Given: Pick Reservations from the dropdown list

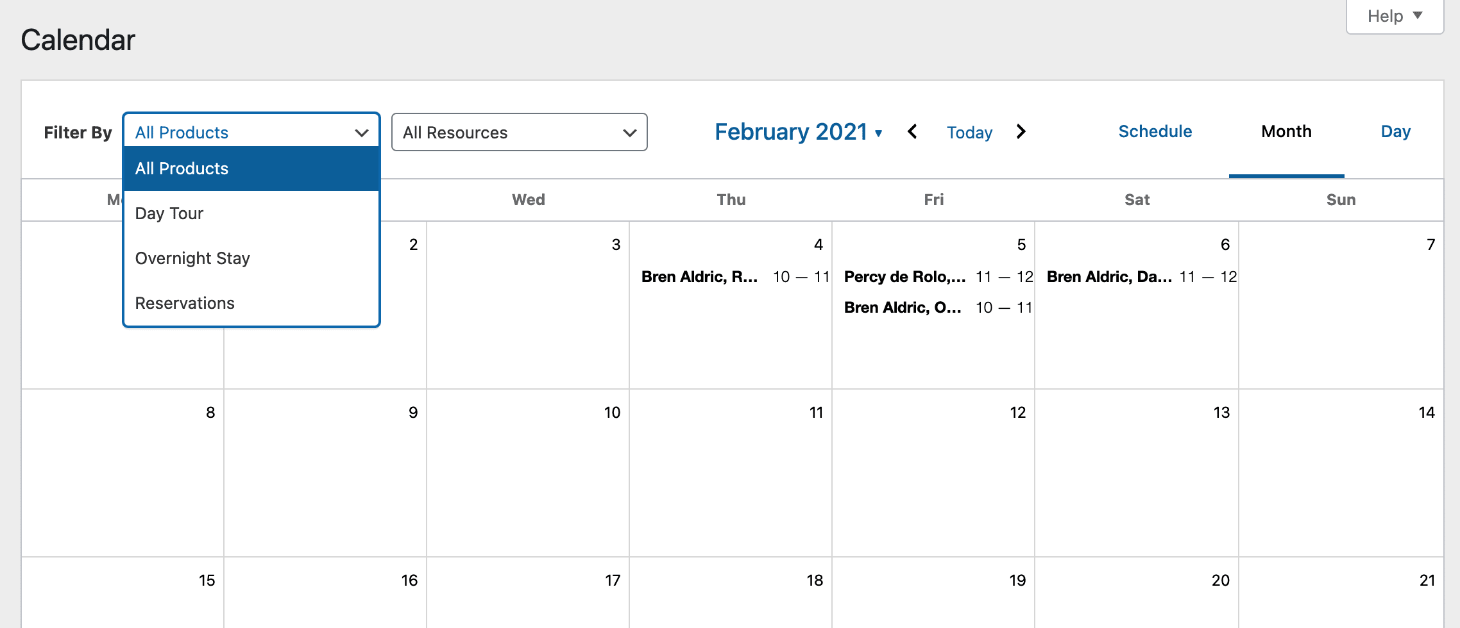Looking at the screenshot, I should point(185,303).
